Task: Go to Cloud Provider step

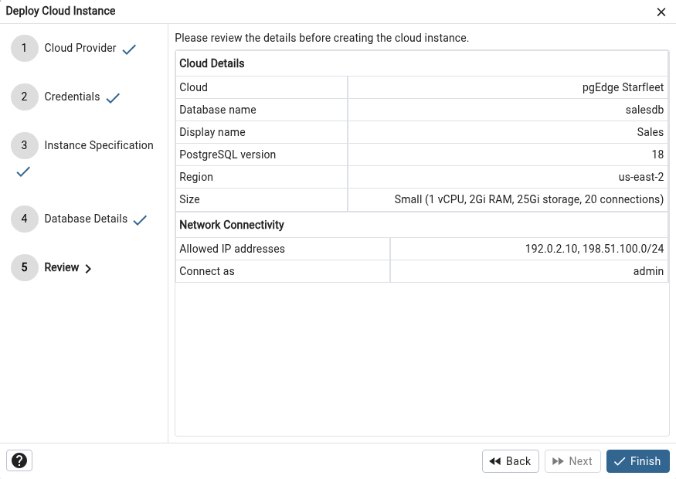Action: [80, 48]
